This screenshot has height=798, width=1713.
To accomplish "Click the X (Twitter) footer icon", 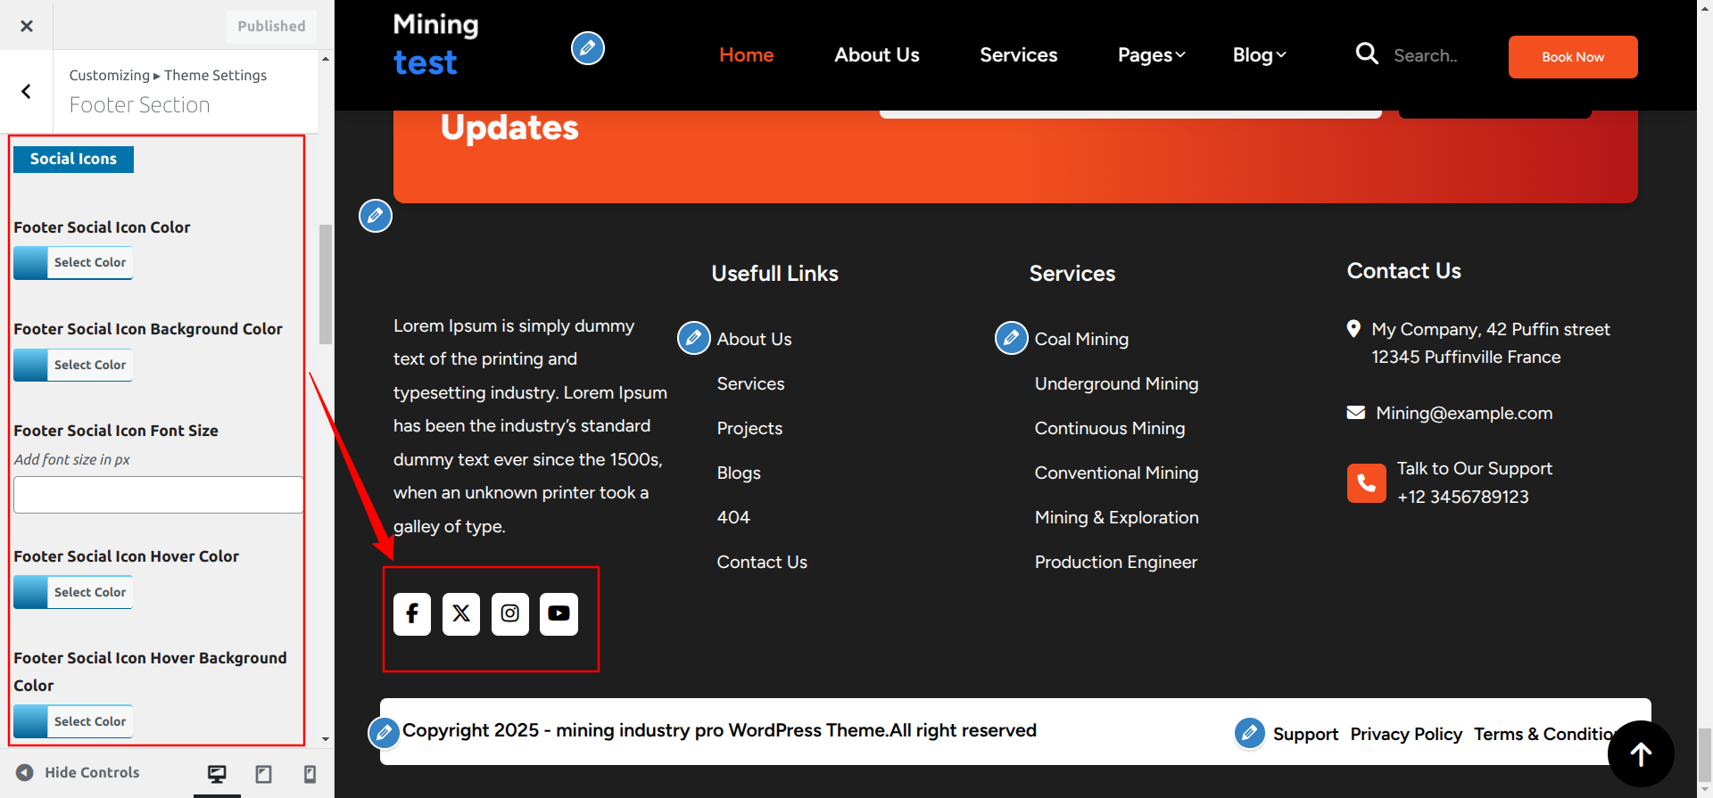I will pos(461,613).
